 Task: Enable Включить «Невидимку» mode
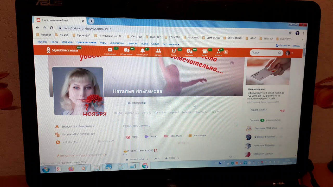(x=75, y=126)
